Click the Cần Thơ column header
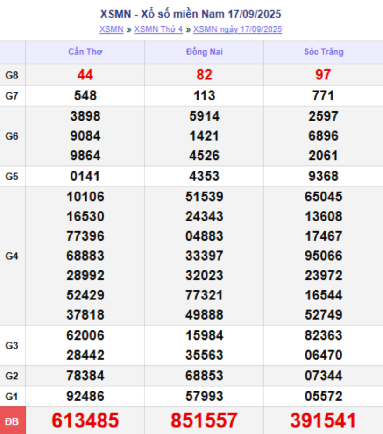Screen dimensions: 383x434 coord(85,52)
